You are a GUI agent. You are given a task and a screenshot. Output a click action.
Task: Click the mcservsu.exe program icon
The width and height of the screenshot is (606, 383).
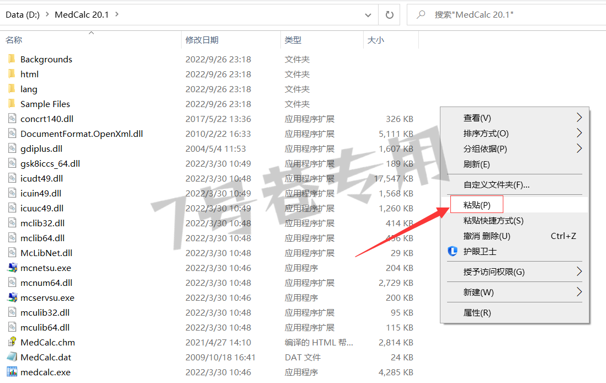tap(12, 297)
